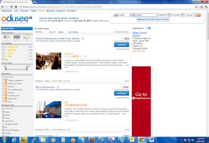Screen dimensions: 209x143
Task: Open Internet Explorer from the taskbar
Action: [x=14, y=140]
